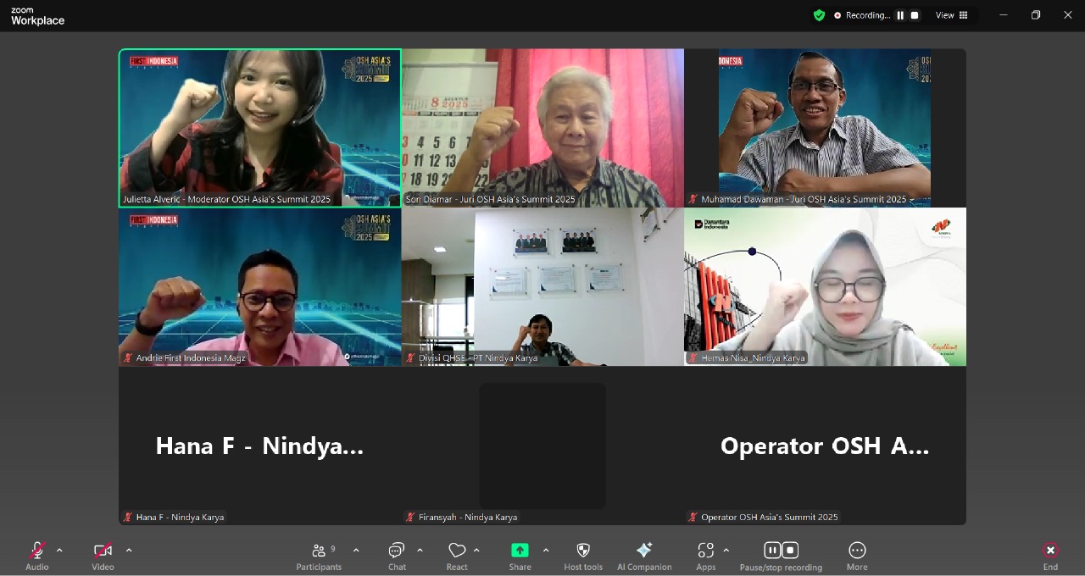
Task: Minimize the Zoom window
Action: pos(1004,15)
